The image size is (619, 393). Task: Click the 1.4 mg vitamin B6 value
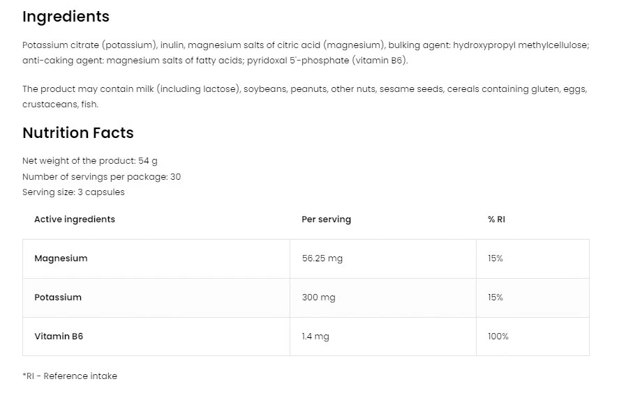[x=315, y=337]
